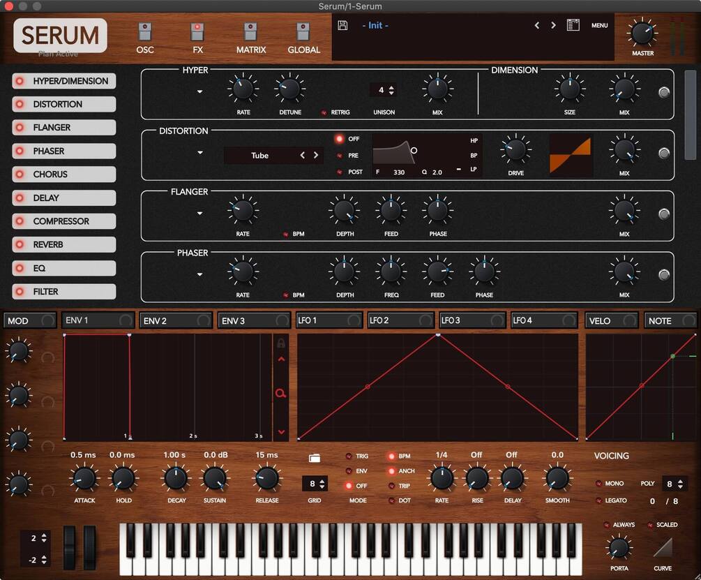Viewport: 701px width, 580px height.
Task: Switch to the FX tab
Action: (197, 38)
